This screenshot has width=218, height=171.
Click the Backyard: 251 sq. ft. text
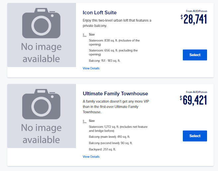tap(102, 149)
